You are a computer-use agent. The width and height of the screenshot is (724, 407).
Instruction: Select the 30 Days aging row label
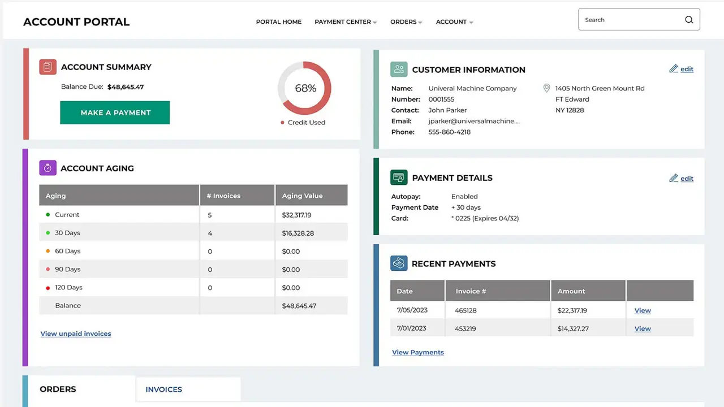(x=67, y=233)
